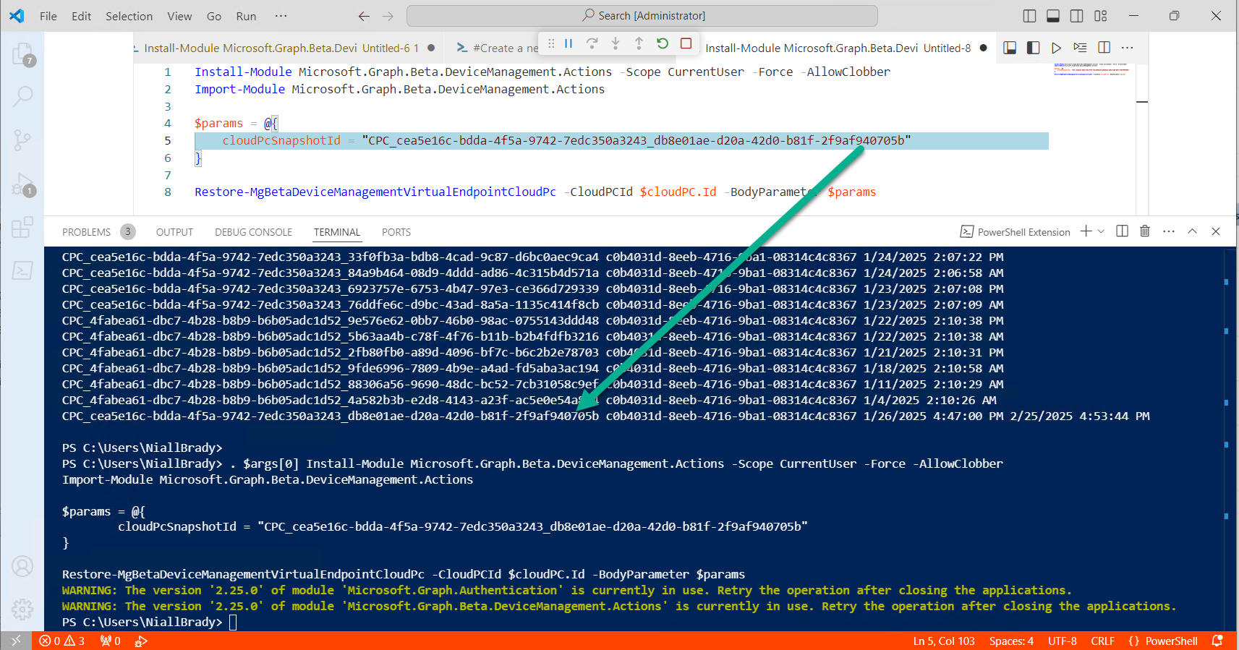This screenshot has width=1239, height=650.
Task: Open the Search view in the activity bar
Action: [22, 96]
